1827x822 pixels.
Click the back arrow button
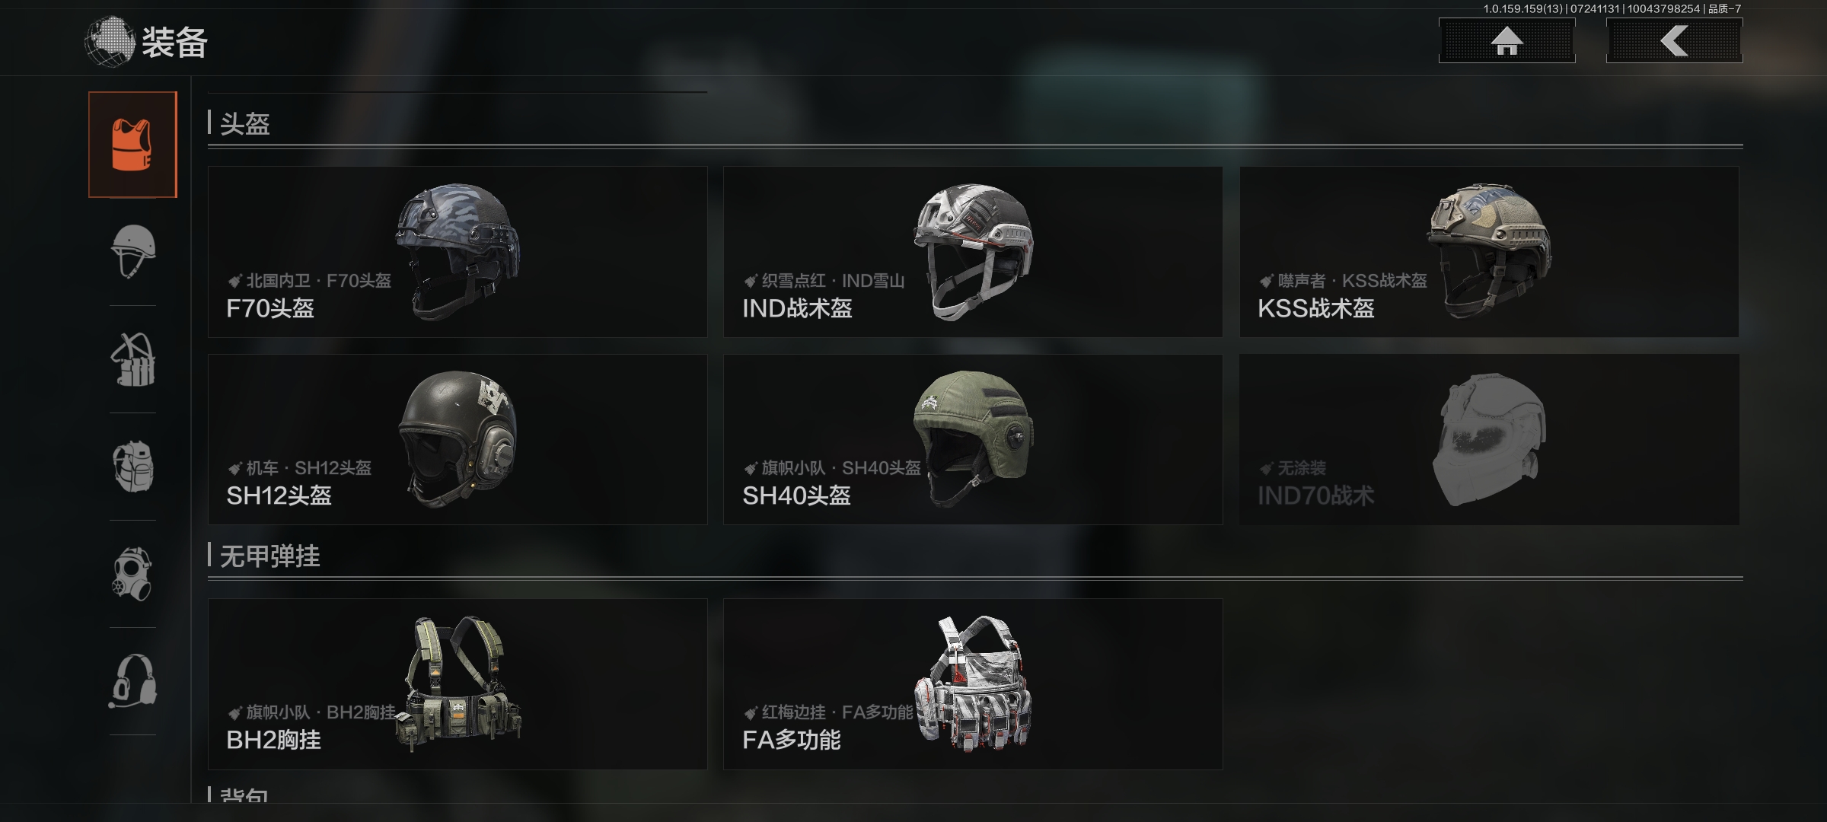point(1674,40)
